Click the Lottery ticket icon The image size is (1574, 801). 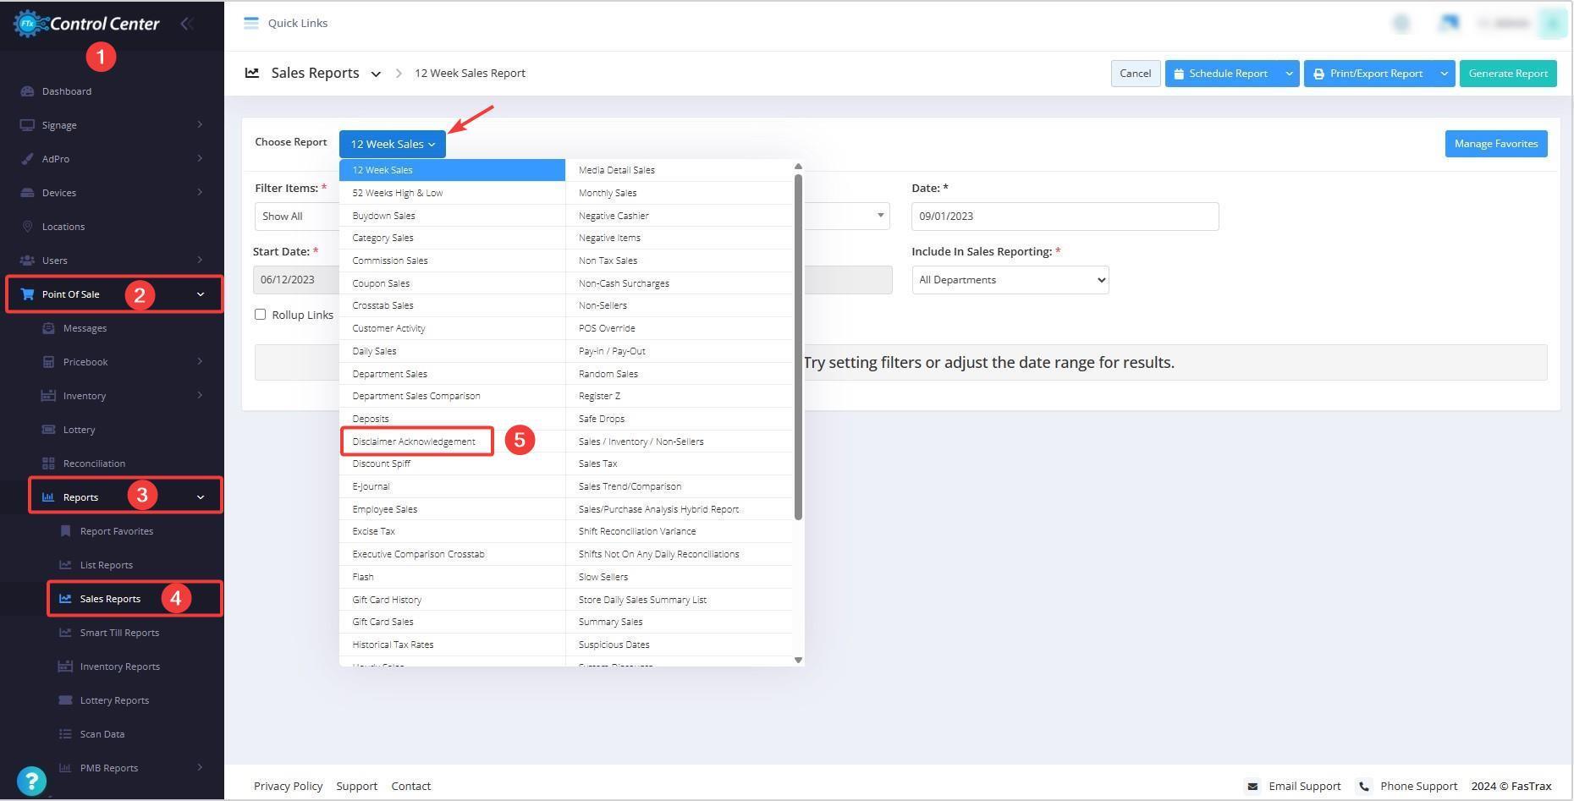tap(48, 430)
